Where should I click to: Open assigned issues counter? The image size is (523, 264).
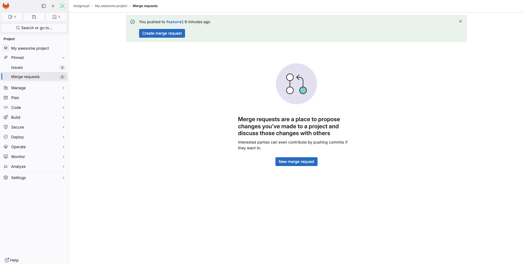(12, 17)
